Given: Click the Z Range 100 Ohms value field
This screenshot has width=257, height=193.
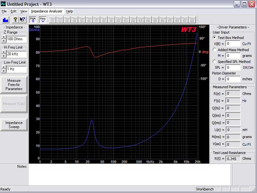Looking at the screenshot, I should coord(16,39).
